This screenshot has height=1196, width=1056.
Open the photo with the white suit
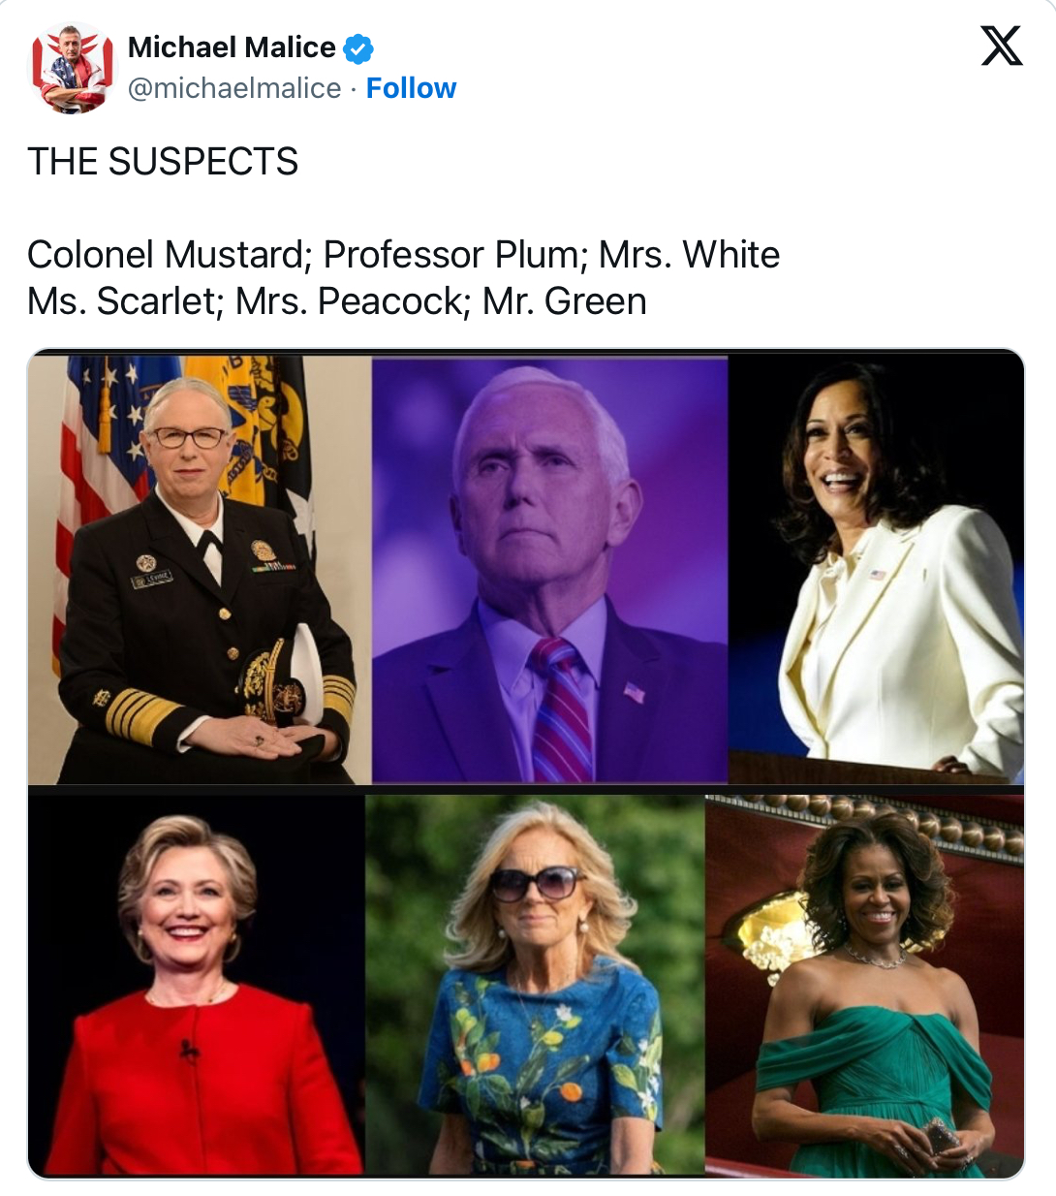pyautogui.click(x=876, y=570)
